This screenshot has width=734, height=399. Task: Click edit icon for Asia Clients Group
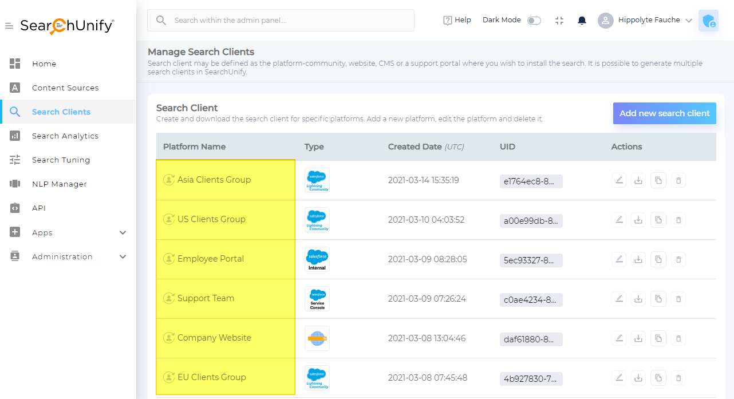point(618,181)
